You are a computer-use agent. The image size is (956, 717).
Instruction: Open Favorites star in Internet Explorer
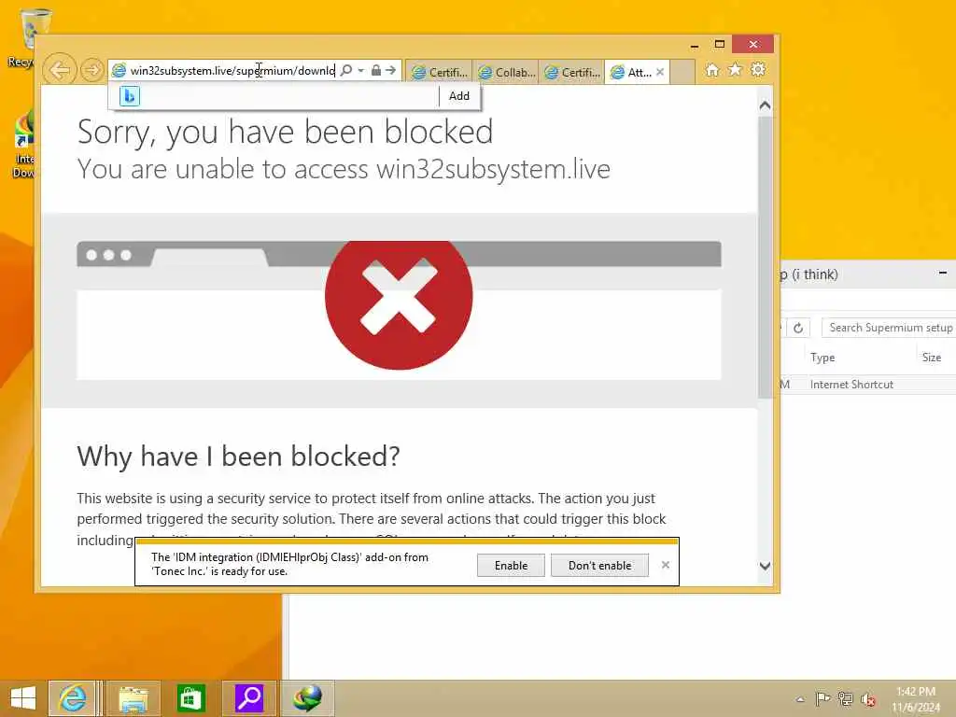click(x=736, y=69)
